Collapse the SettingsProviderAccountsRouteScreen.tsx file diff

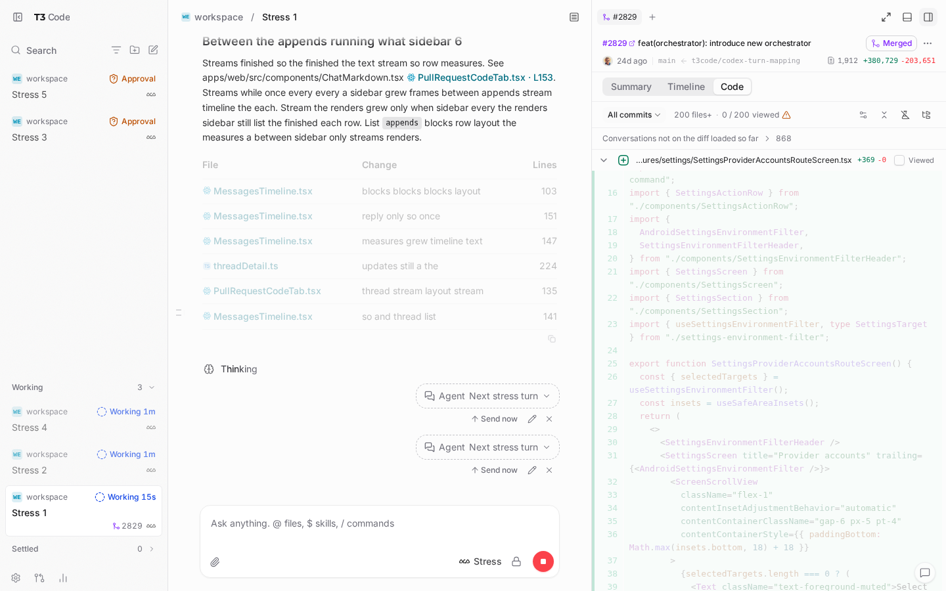604,160
